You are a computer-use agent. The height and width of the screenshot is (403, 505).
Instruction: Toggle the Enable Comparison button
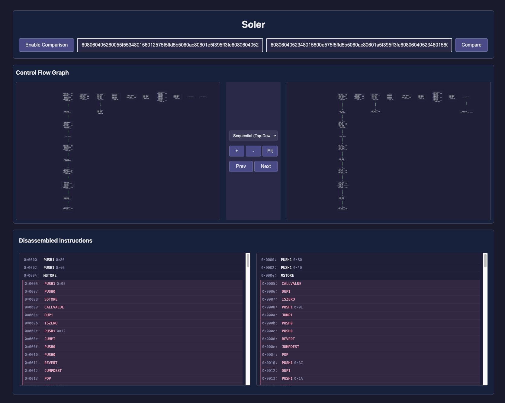pyautogui.click(x=46, y=45)
